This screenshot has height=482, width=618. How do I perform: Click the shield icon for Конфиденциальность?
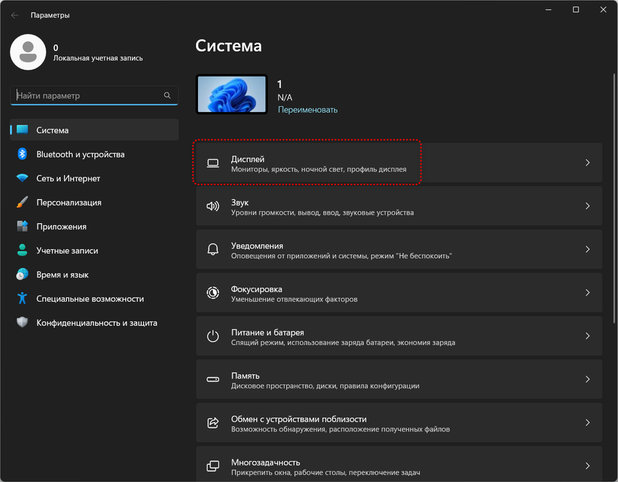23,323
